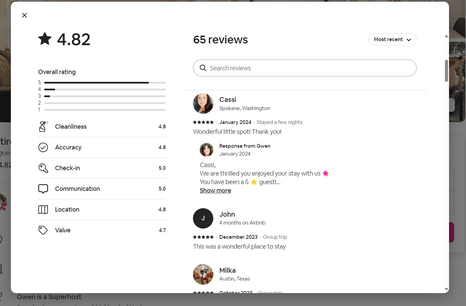Click reviewer name Cassi
Image resolution: width=466 pixels, height=306 pixels.
point(228,100)
